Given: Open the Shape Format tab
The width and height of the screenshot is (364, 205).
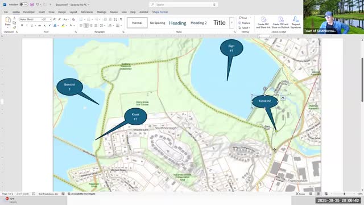Looking at the screenshot, I should coord(160,12).
